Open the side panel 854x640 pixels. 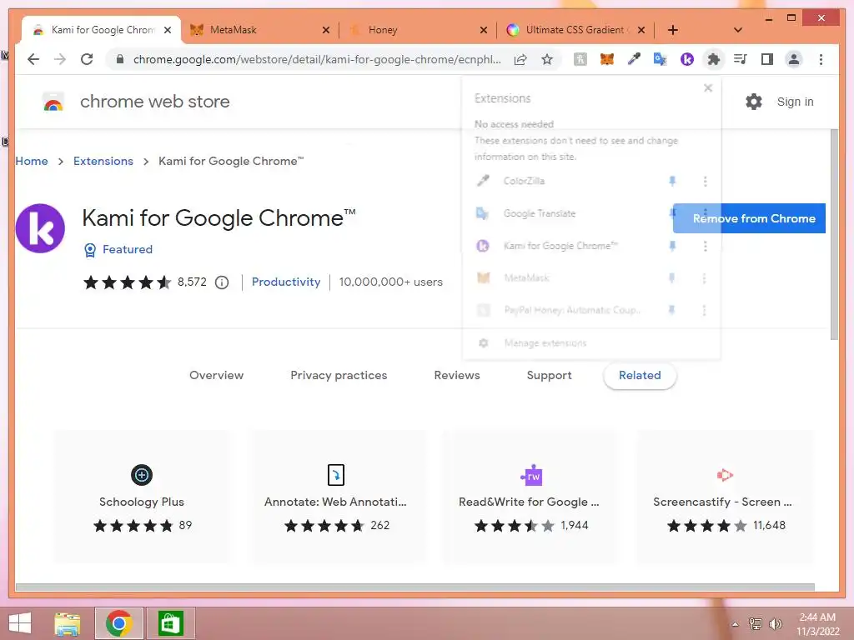[x=767, y=59]
